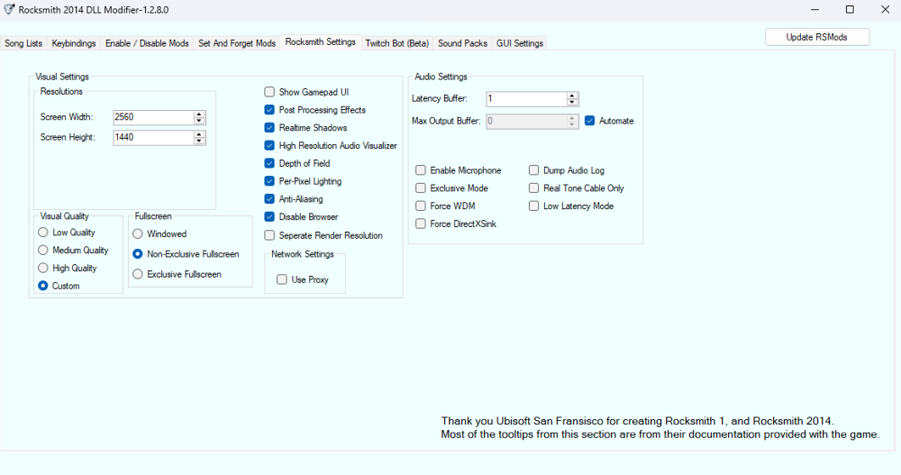Go to Set And Forget Mods tab
Image resolution: width=901 pixels, height=475 pixels.
point(237,43)
